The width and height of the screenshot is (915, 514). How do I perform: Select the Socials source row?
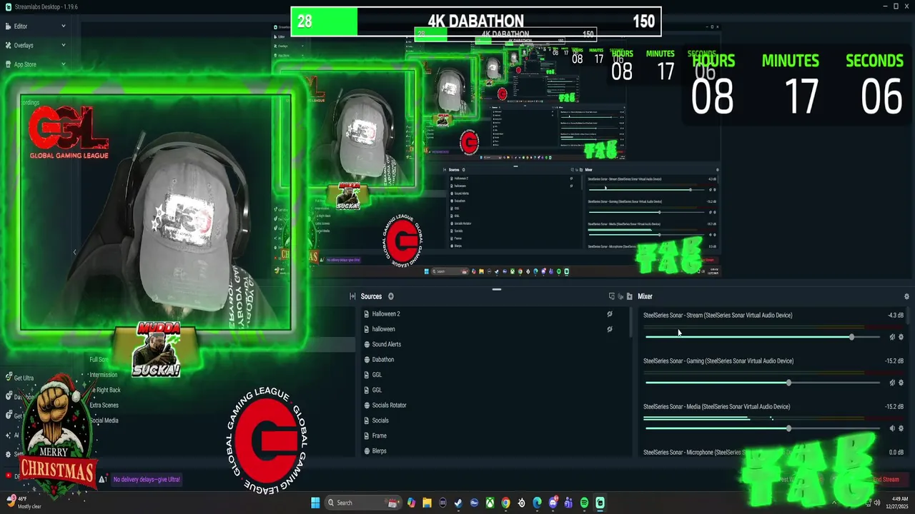click(x=493, y=420)
